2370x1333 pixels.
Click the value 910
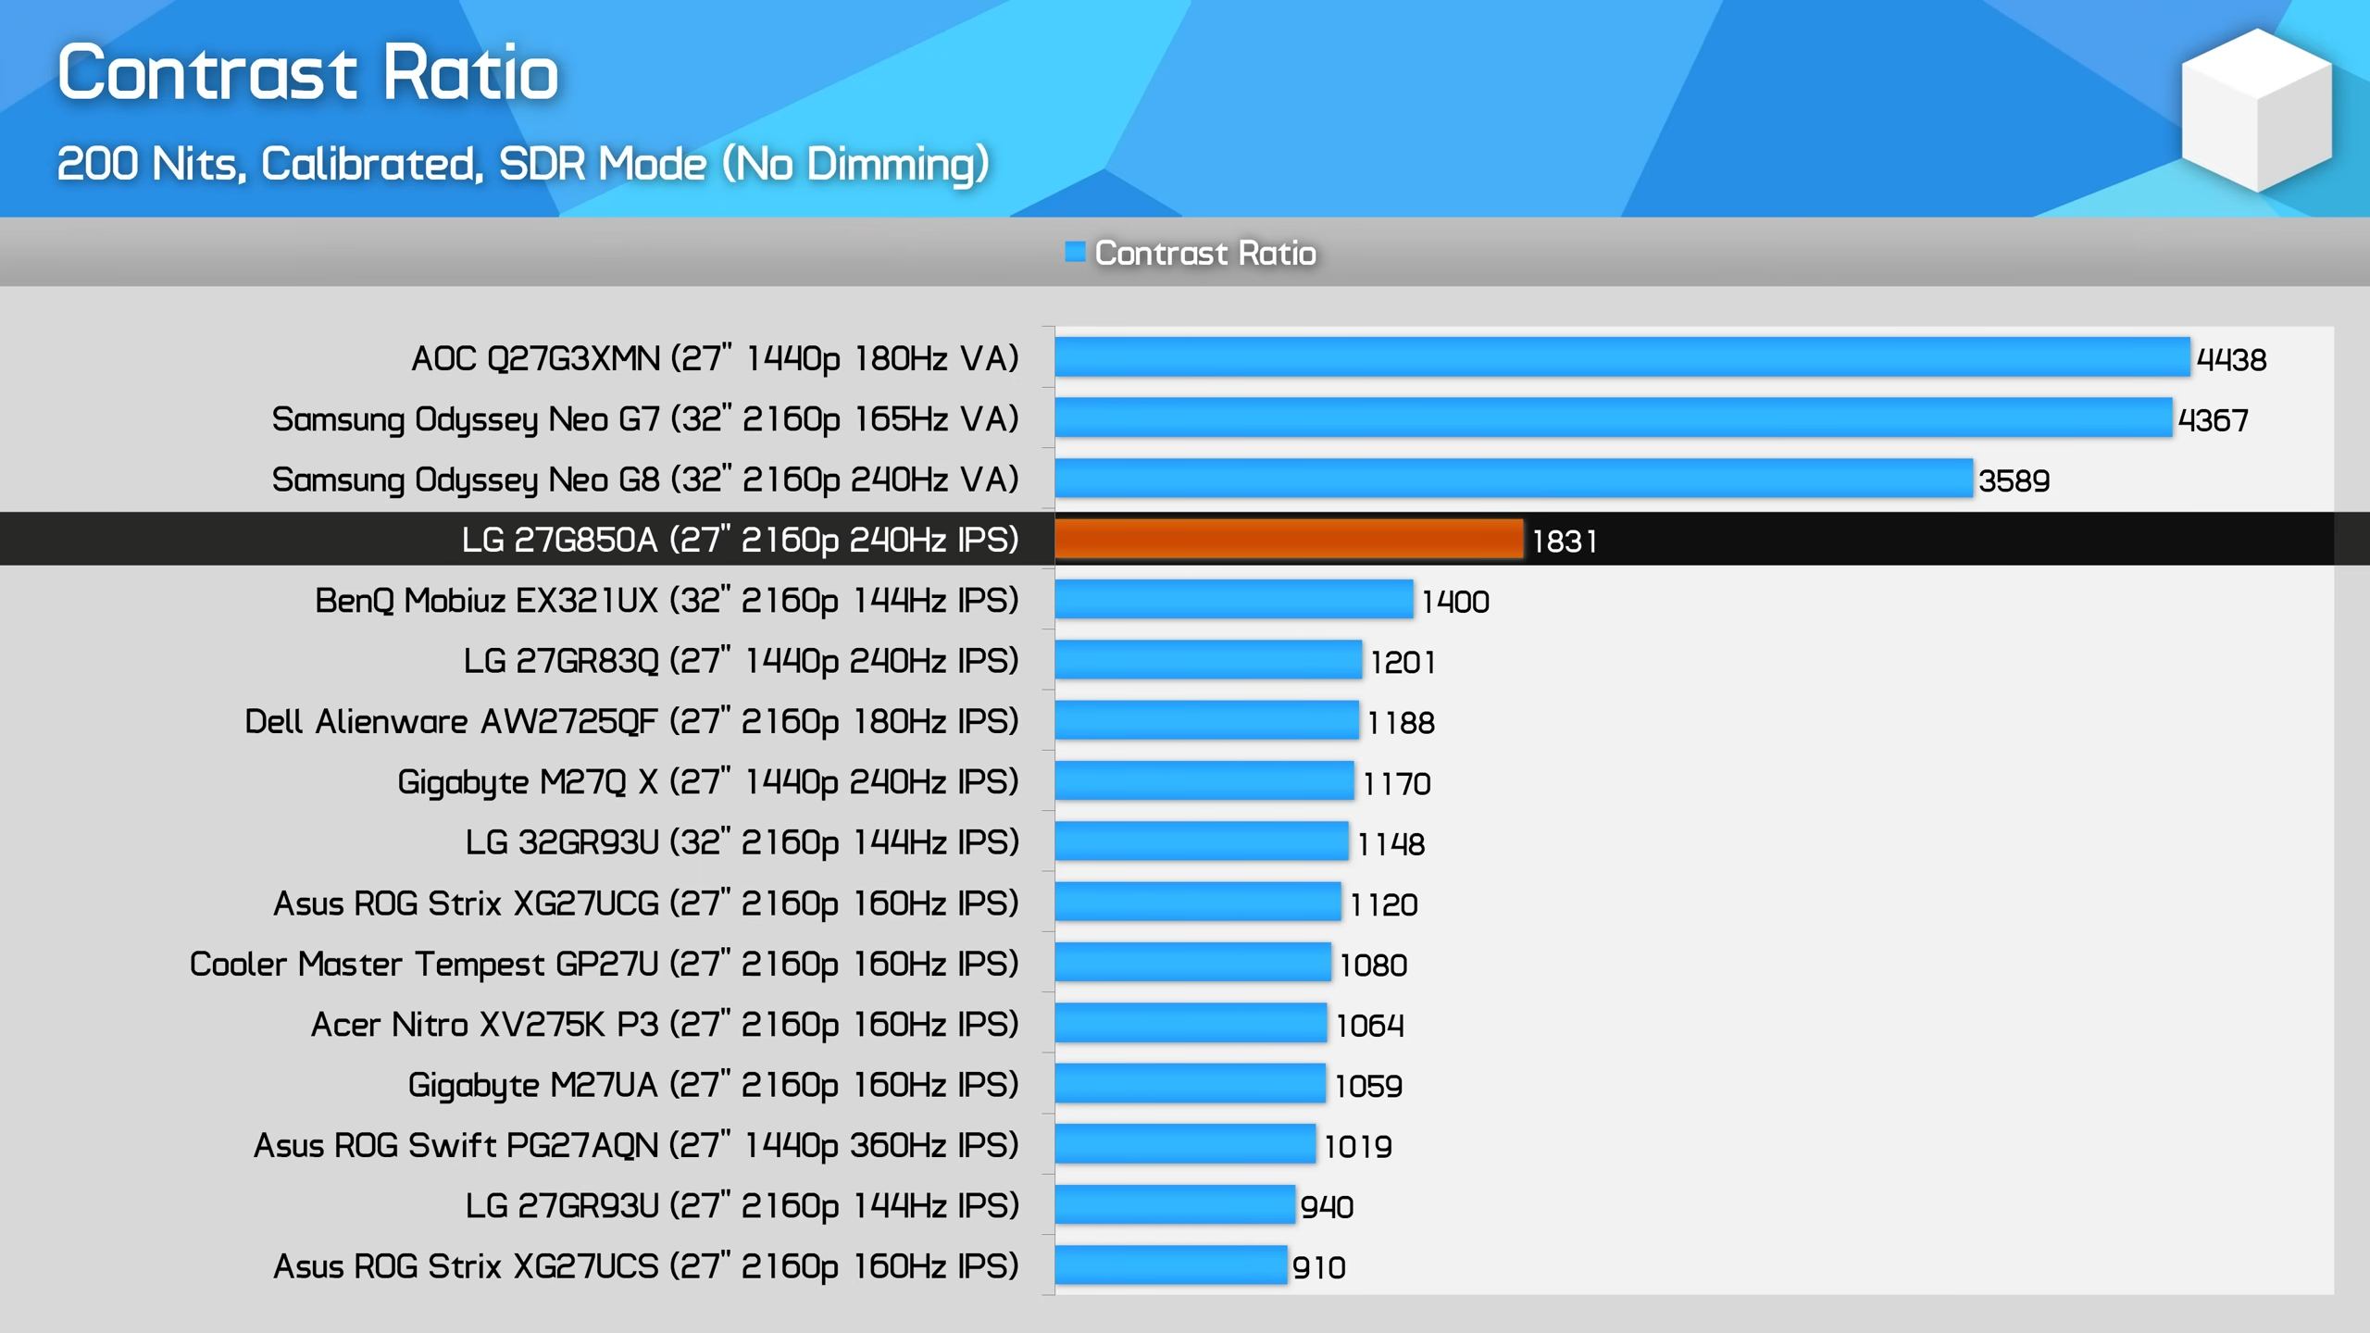1318,1267
